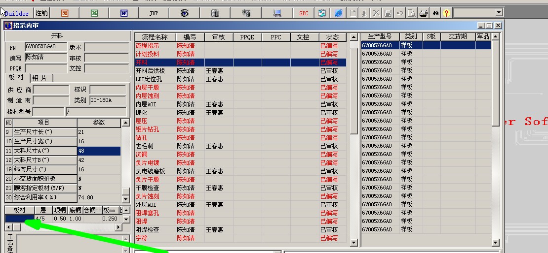Click the binoculars find icon

tap(435, 13)
